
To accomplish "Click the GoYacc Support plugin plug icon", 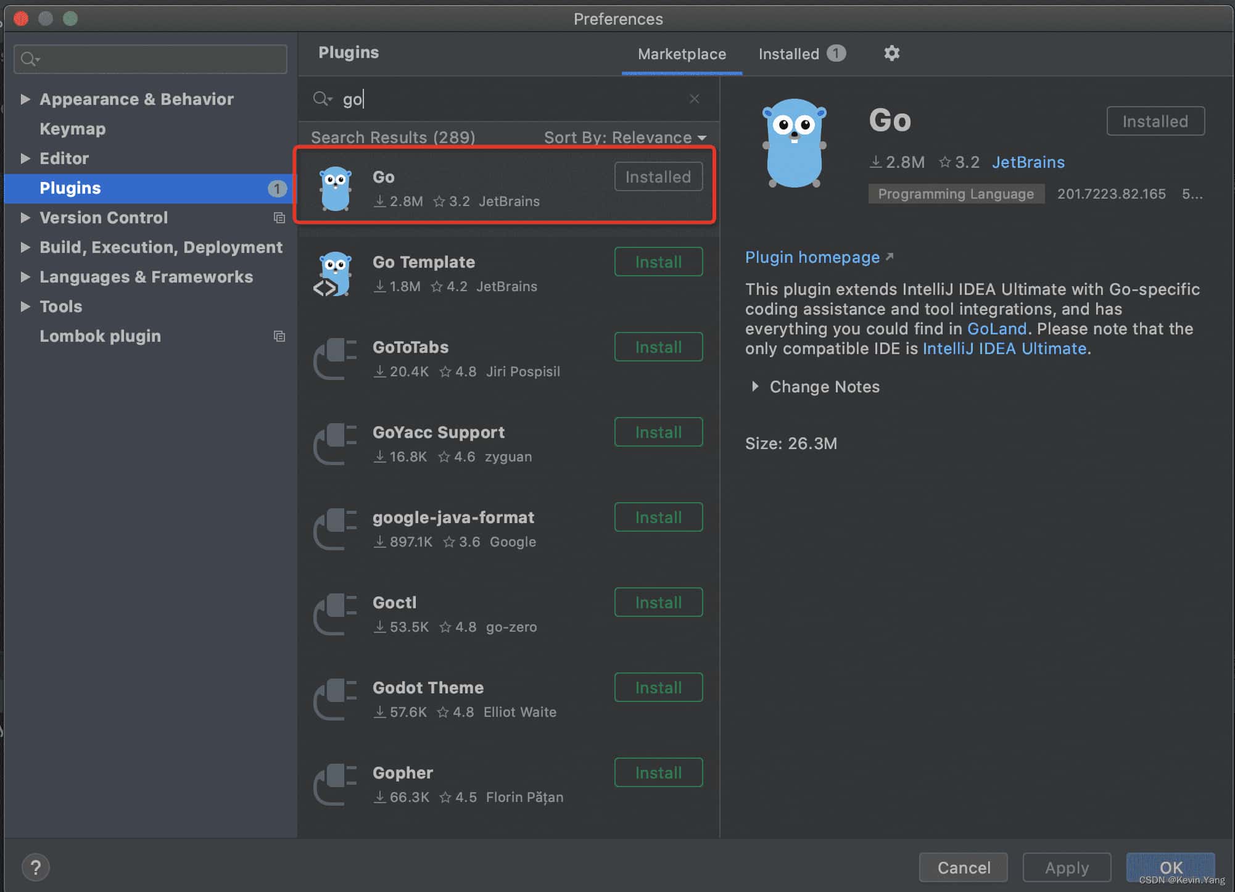I will click(x=335, y=444).
